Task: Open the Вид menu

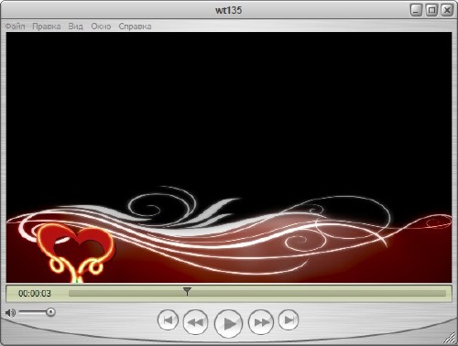Action: pos(75,27)
